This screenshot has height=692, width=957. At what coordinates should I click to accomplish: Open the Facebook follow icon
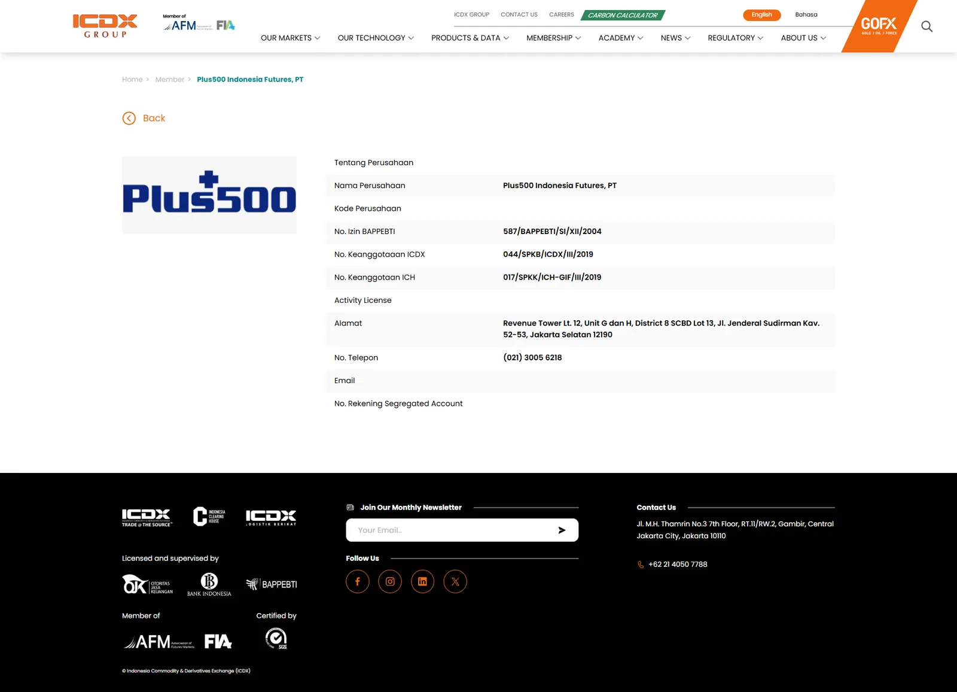[358, 581]
